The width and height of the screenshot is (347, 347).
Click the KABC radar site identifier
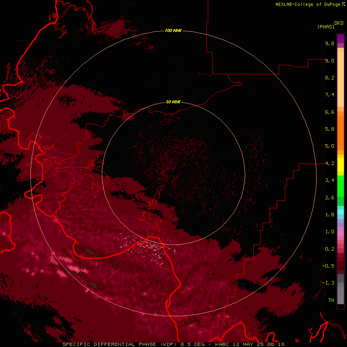coord(222,344)
